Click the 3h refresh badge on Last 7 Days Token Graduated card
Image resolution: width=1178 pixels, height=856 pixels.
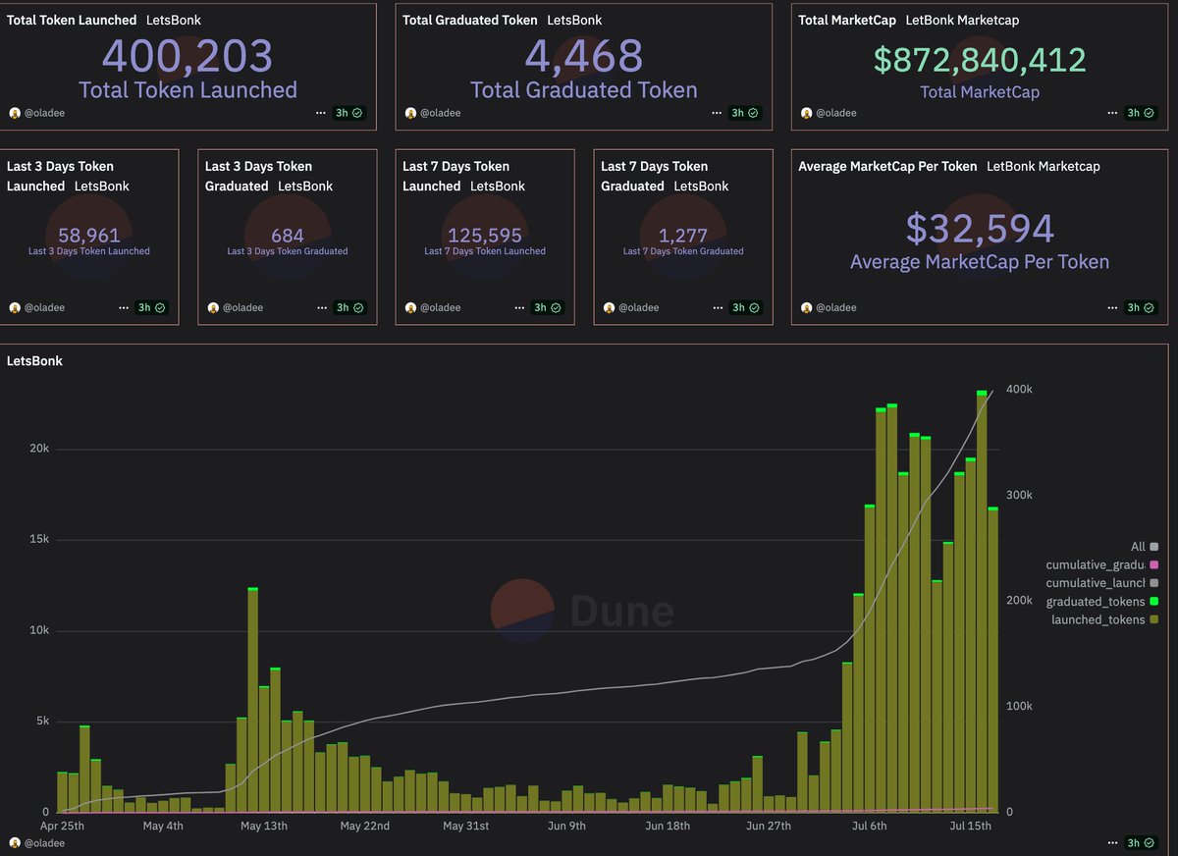click(744, 307)
